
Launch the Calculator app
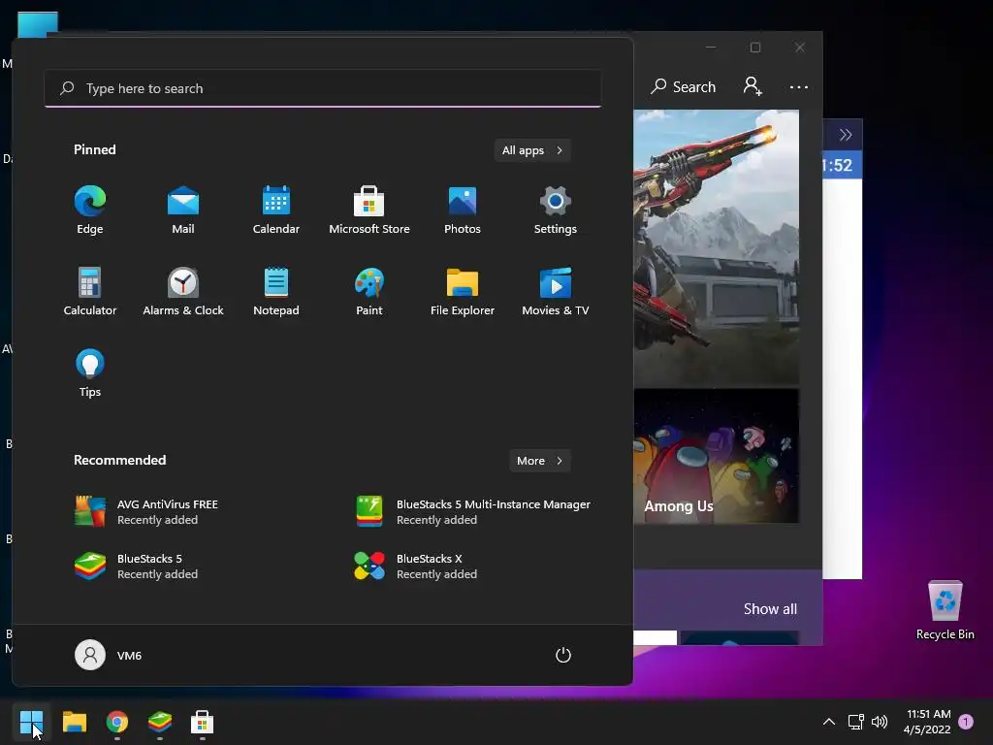pyautogui.click(x=90, y=292)
